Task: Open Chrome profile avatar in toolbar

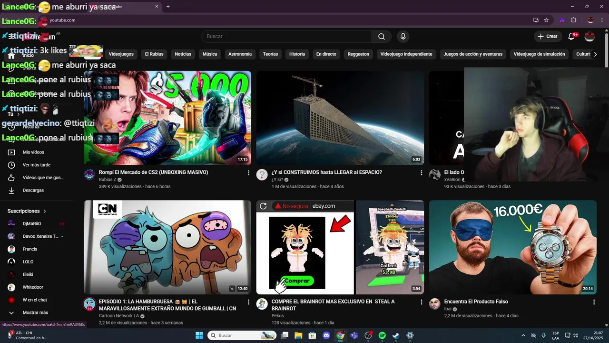Action: point(590,20)
